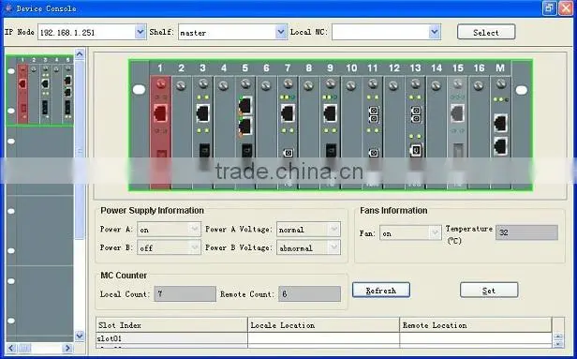This screenshot has height=359, width=577.
Task: Click the empty slot 16 card
Action: pos(479,132)
